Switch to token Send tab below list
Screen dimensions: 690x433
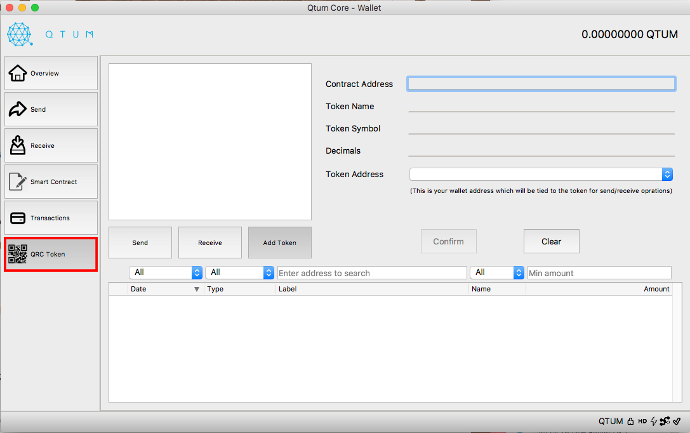pos(140,243)
